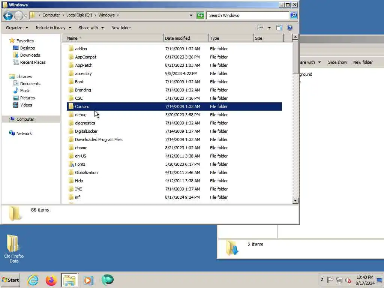Open Include in library dropdown
This screenshot has height=288, width=384.
coord(53,28)
